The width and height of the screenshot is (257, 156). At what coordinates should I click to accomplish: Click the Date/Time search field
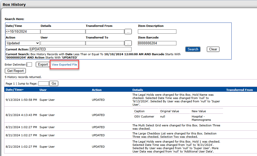[x=23, y=32]
